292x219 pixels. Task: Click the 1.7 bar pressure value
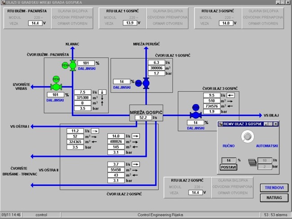click(x=156, y=73)
